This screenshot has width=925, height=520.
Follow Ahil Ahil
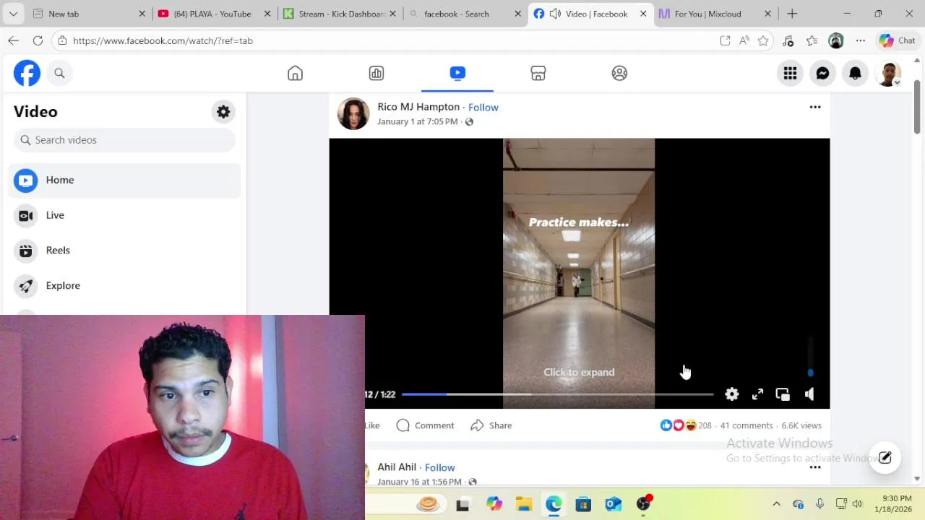point(439,467)
